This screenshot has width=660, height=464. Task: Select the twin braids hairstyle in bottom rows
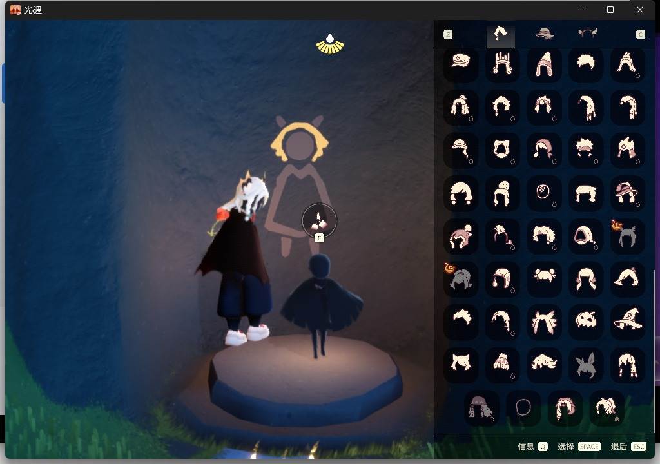tap(627, 364)
